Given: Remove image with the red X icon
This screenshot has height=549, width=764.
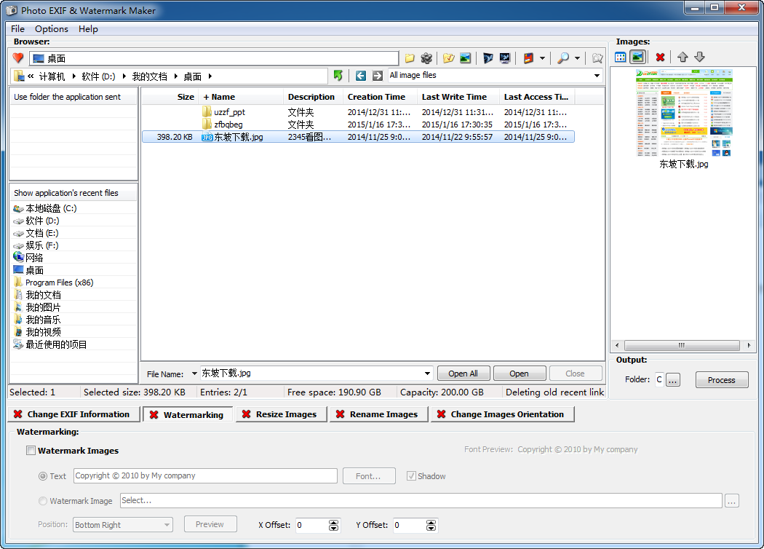Looking at the screenshot, I should 660,57.
